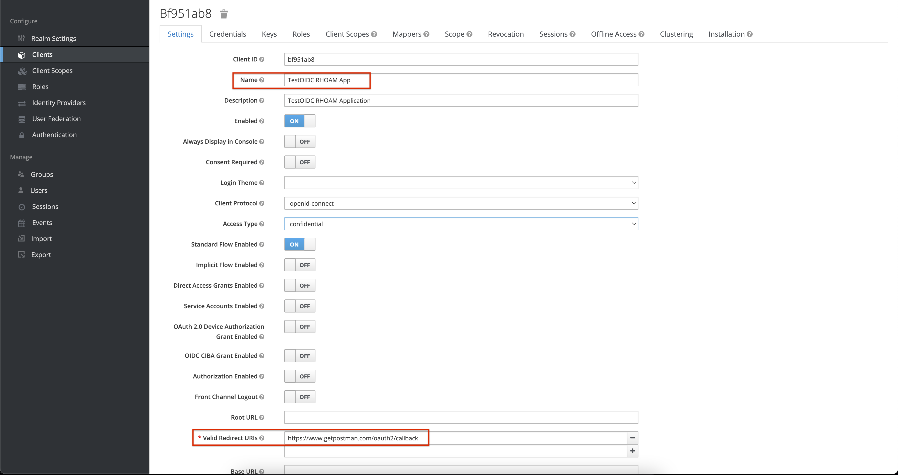Viewport: 898px width, 475px height.
Task: Open Events in Manage section
Action: point(42,223)
